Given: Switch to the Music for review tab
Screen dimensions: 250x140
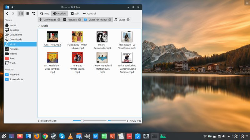Looking at the screenshot, I should click(x=97, y=20).
